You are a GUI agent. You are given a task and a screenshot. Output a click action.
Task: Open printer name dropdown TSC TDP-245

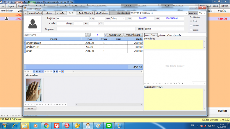tap(186, 13)
